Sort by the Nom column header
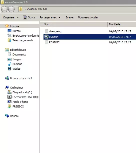Viewport: 136px width, 153px height. coord(74,24)
